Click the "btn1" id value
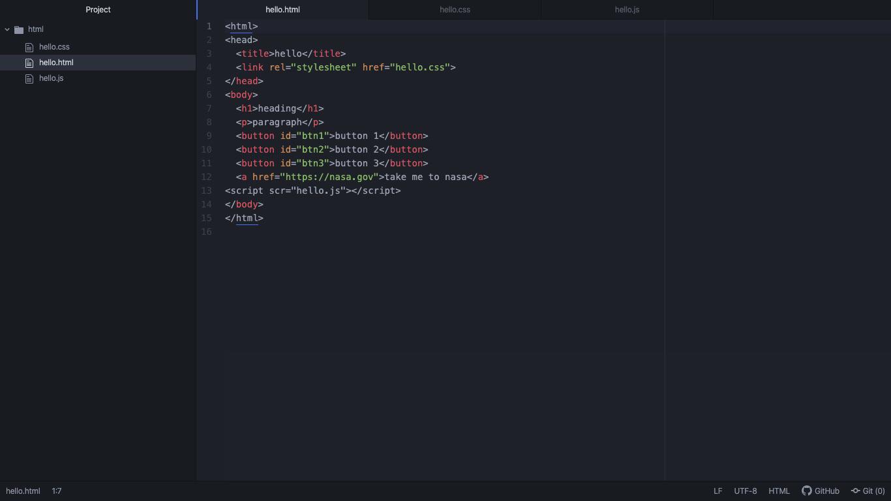 [x=313, y=136]
